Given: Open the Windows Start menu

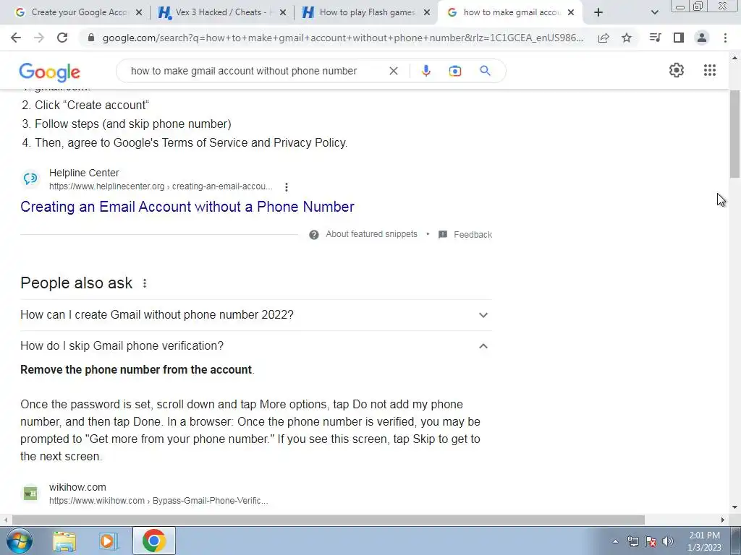Looking at the screenshot, I should [20, 541].
